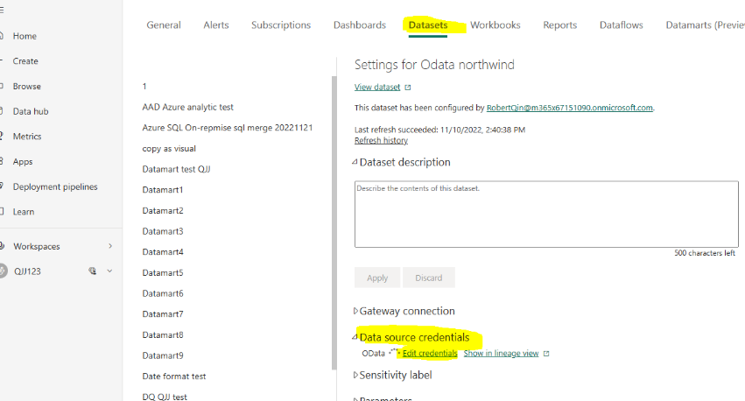This screenshot has height=401, width=745.
Task: Switch to the General tab
Action: pyautogui.click(x=164, y=25)
